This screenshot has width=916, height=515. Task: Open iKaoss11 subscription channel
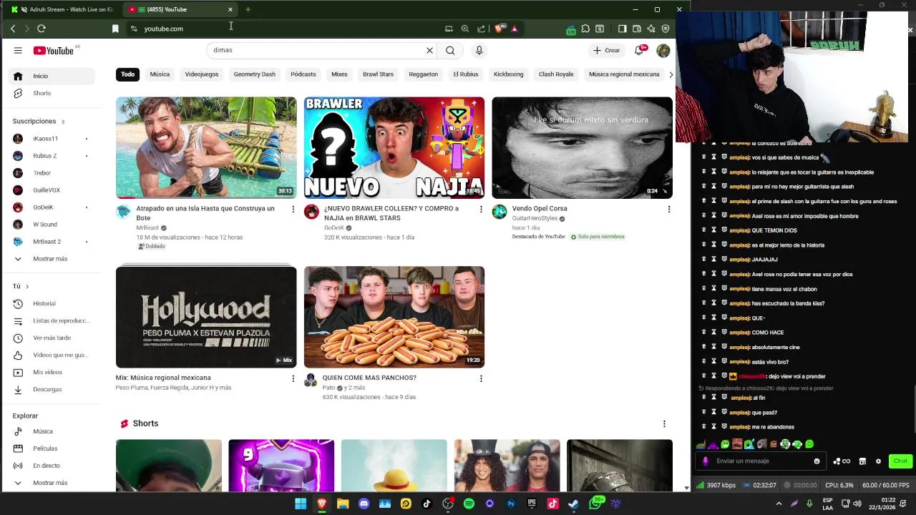tap(50, 139)
